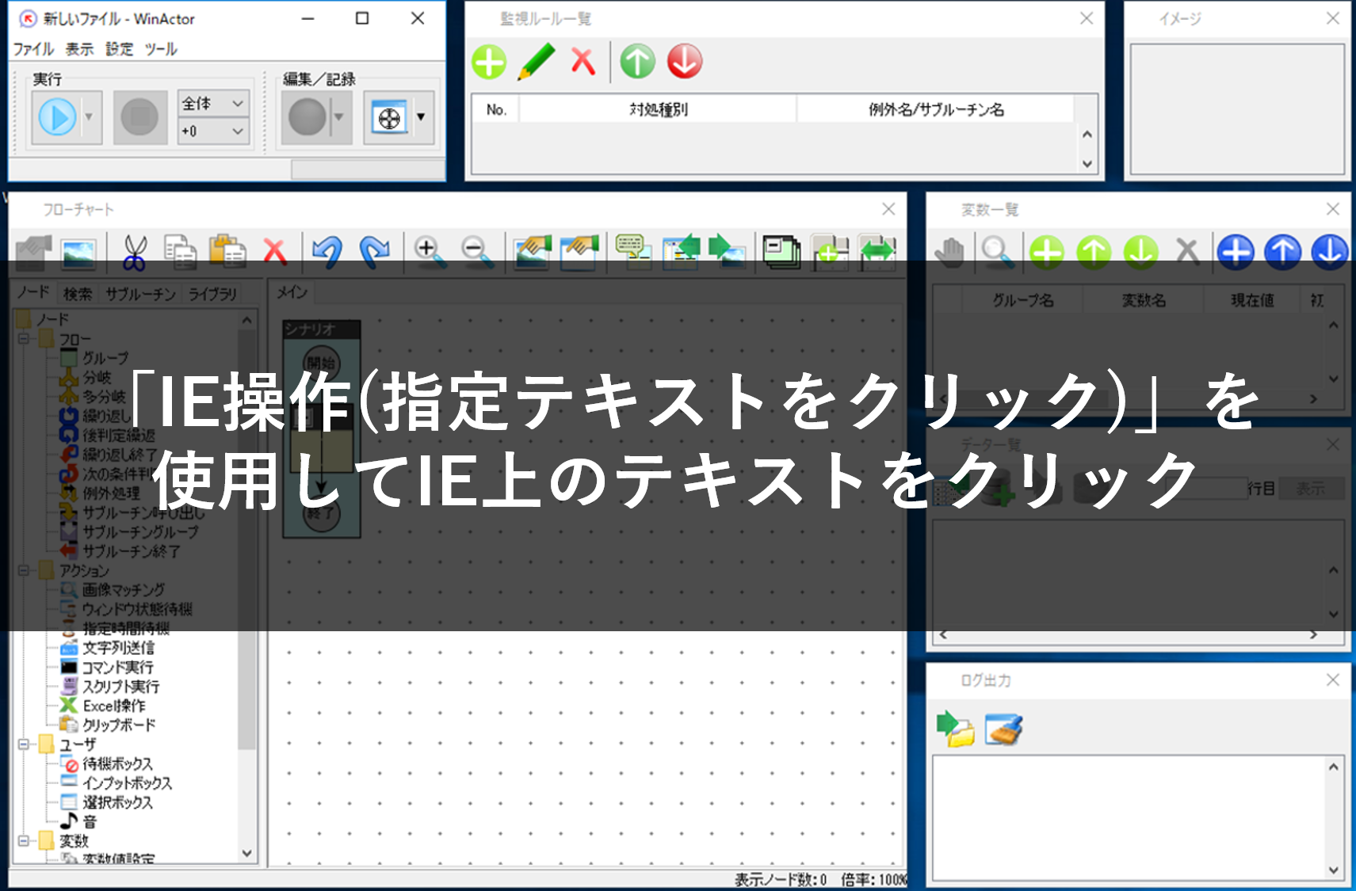This screenshot has width=1356, height=891.
Task: Click the 対処種別 column header
Action: pyautogui.click(x=658, y=109)
